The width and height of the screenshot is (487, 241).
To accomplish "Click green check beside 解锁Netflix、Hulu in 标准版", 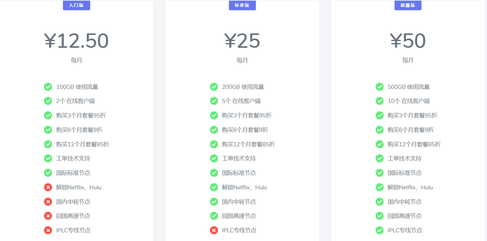I will click(214, 187).
